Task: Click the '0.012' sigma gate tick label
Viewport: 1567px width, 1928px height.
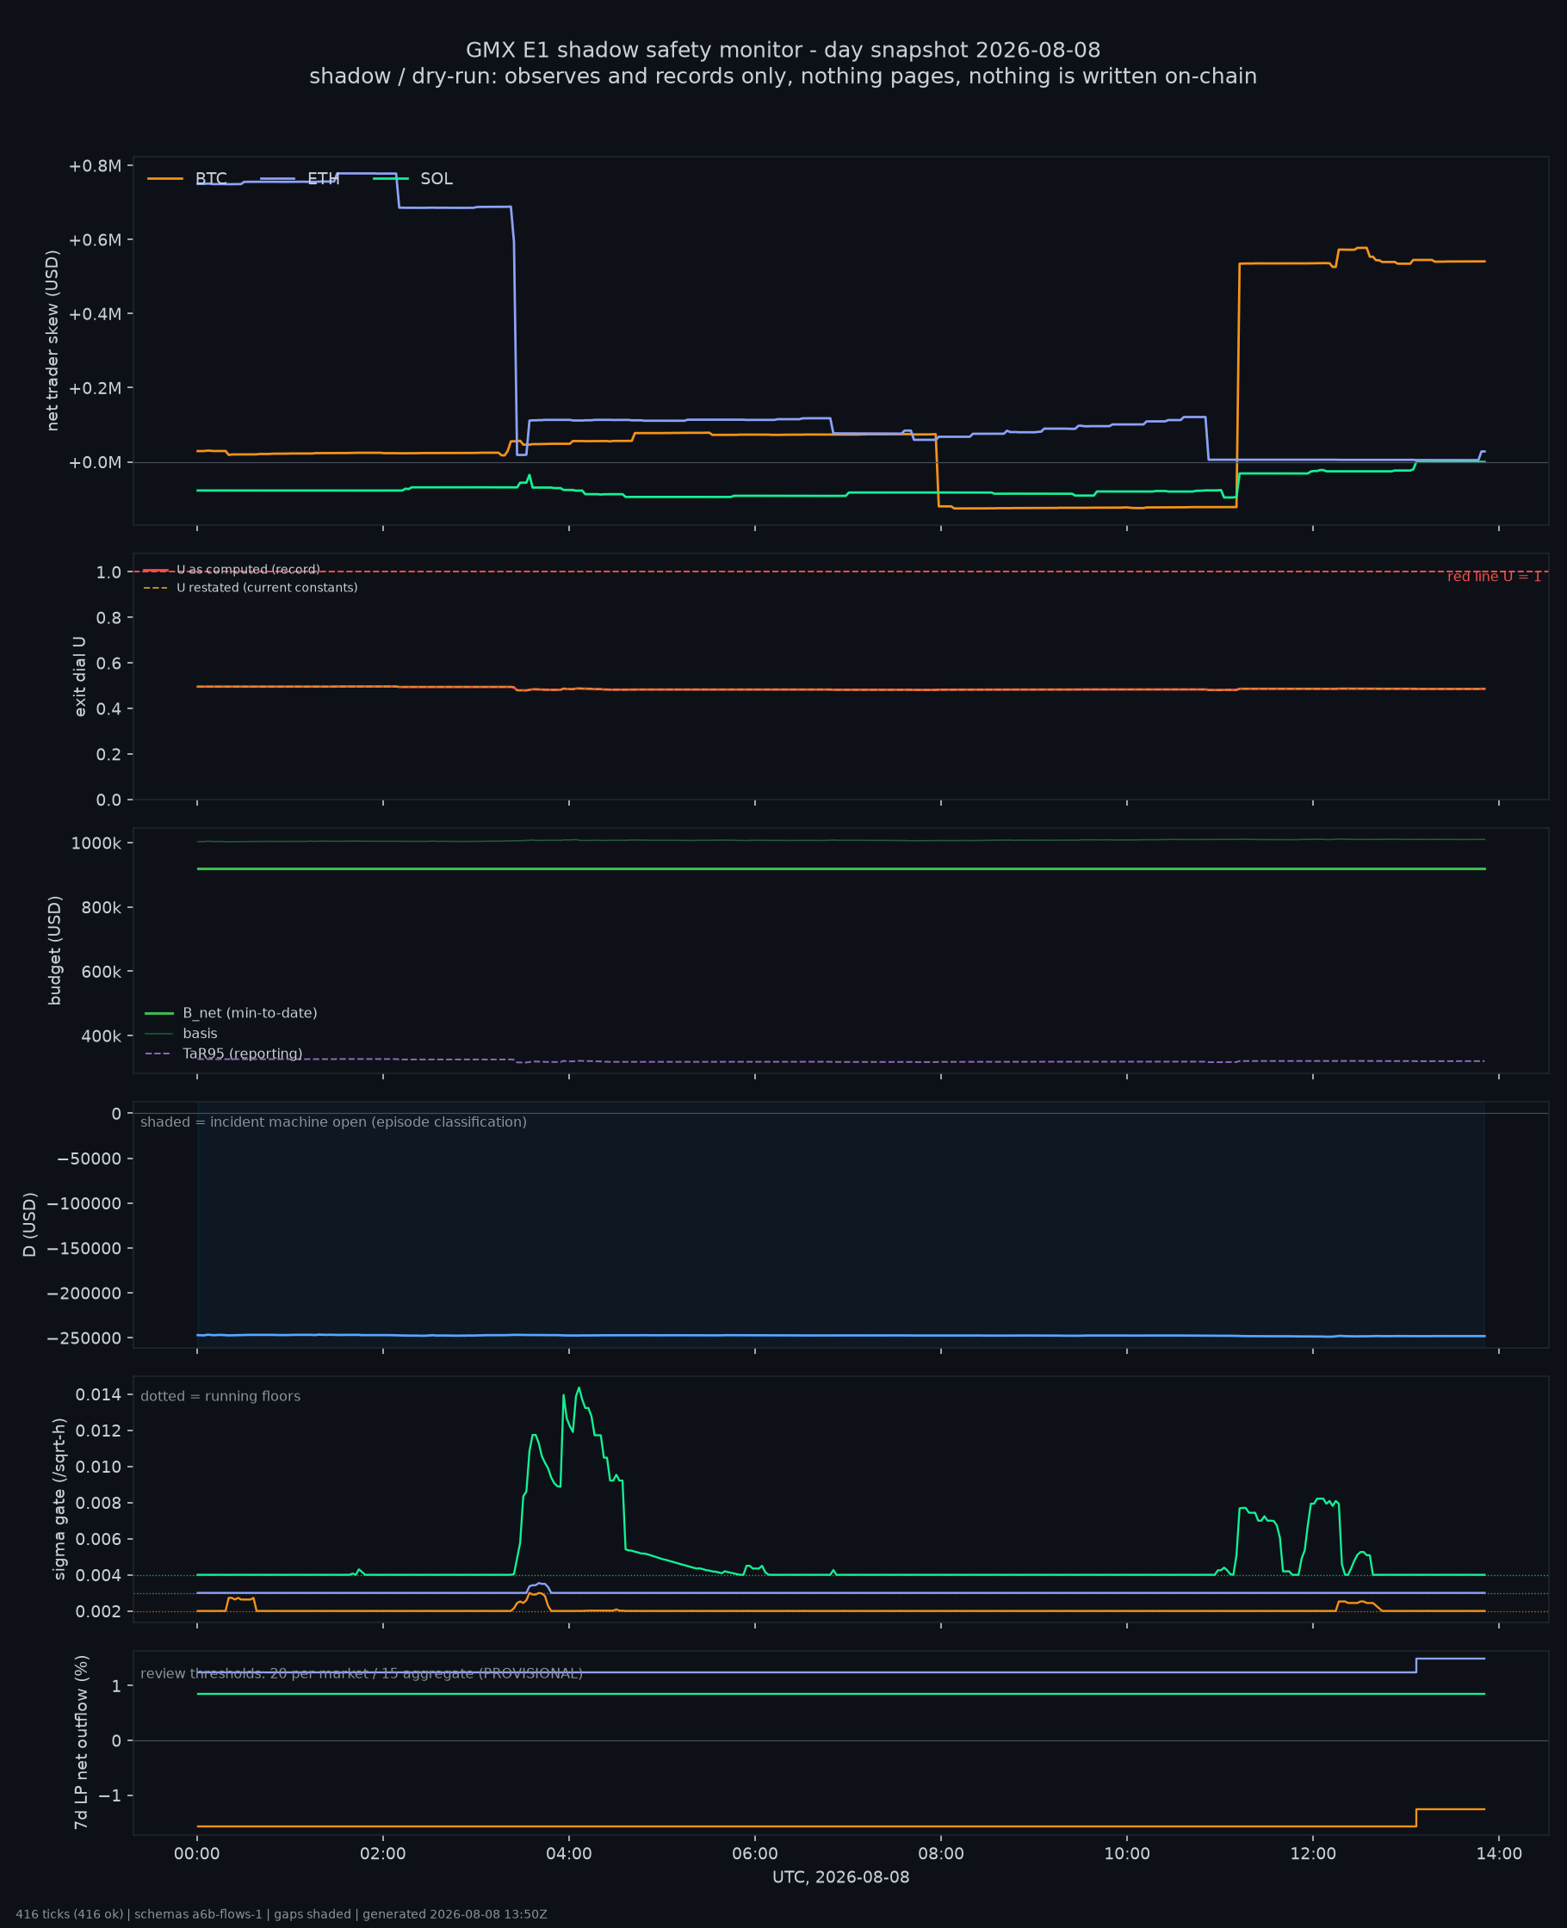Action: pos(98,1431)
